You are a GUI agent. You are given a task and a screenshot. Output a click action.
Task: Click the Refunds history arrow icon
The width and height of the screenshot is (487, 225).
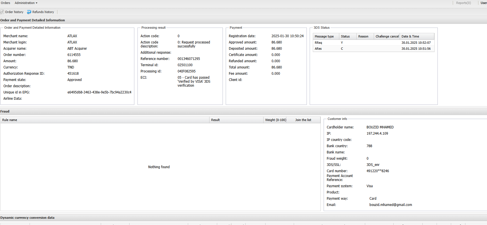pyautogui.click(x=29, y=12)
